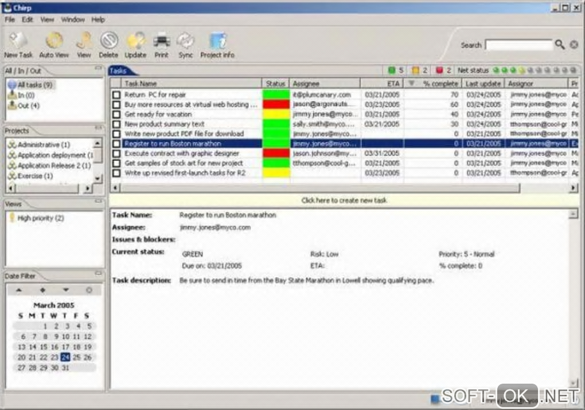This screenshot has width=585, height=410.
Task: Open the Window menu
Action: tap(73, 19)
